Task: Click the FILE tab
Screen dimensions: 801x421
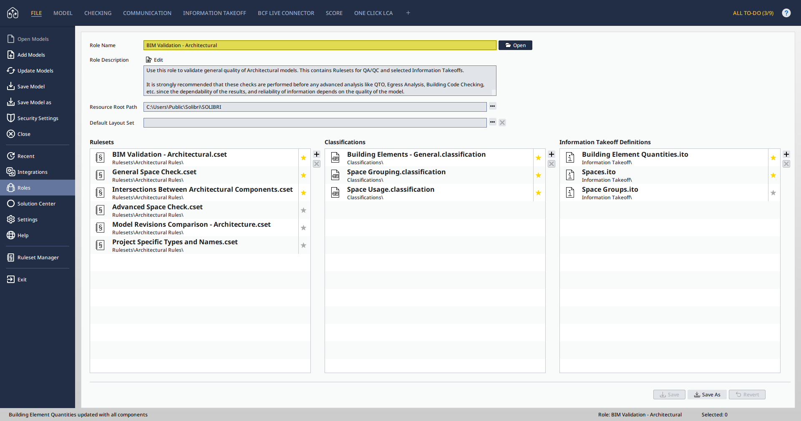Action: pyautogui.click(x=36, y=13)
